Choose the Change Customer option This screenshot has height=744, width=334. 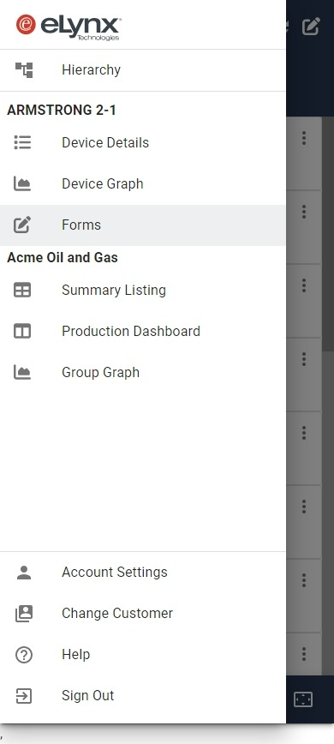[142, 614]
